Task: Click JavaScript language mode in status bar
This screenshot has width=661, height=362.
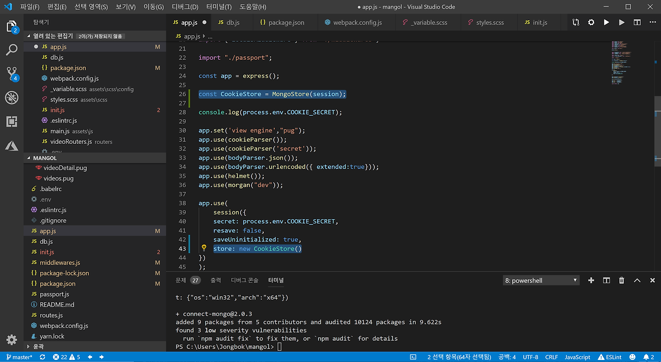Action: tap(577, 357)
